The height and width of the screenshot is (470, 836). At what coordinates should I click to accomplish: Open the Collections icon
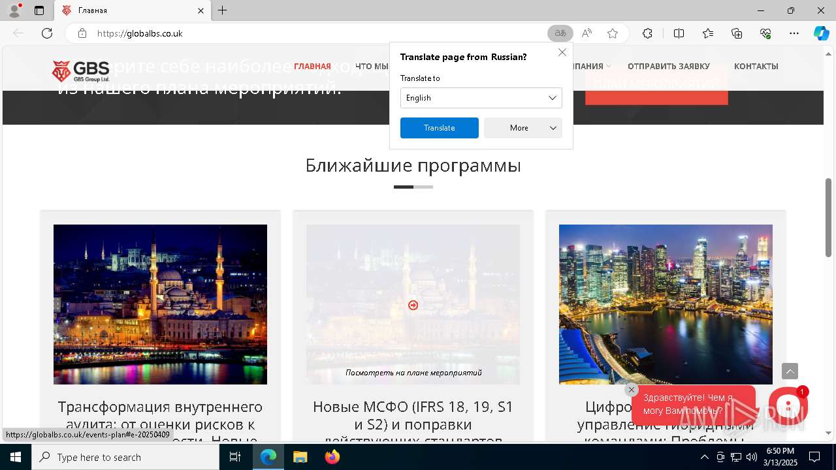point(737,33)
